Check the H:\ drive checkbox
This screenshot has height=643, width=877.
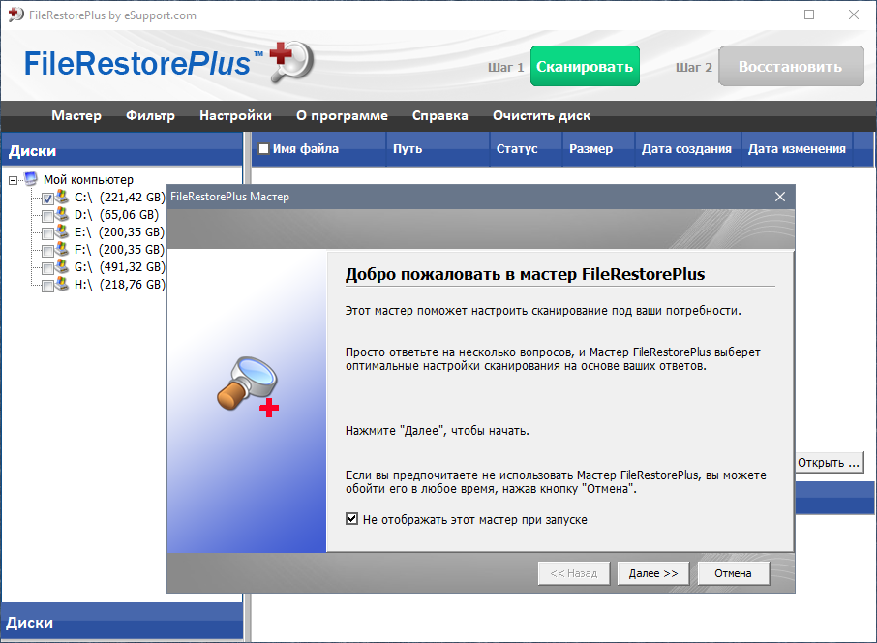coord(48,286)
